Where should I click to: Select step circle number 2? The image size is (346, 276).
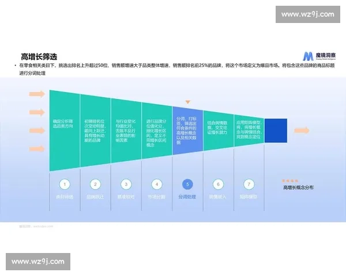pyautogui.click(x=95, y=184)
